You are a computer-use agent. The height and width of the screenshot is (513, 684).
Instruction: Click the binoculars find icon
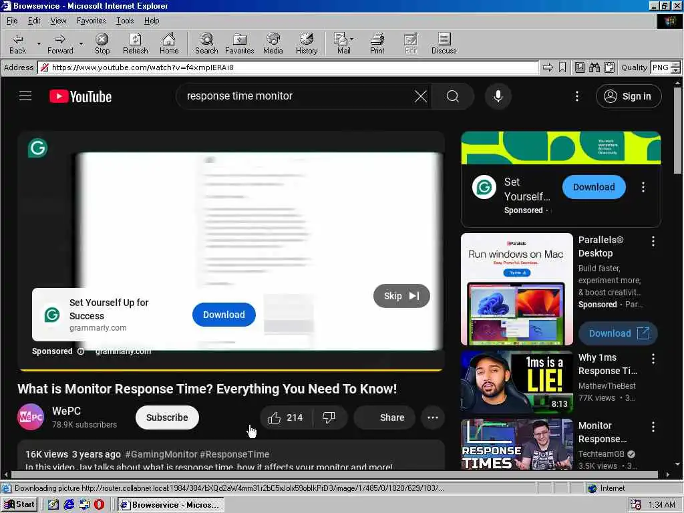(x=594, y=67)
